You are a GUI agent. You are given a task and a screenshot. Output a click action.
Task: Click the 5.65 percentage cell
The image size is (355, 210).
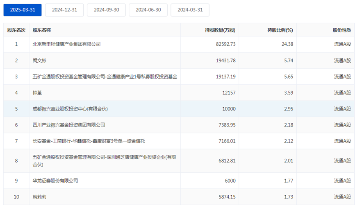[x=289, y=77]
